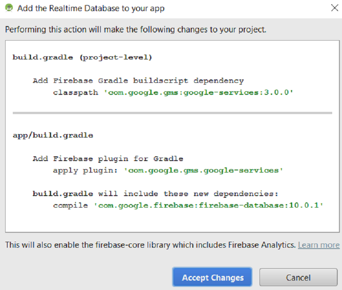
Task: Click the firebase-database:10.0.1 dependency string
Action: point(208,205)
